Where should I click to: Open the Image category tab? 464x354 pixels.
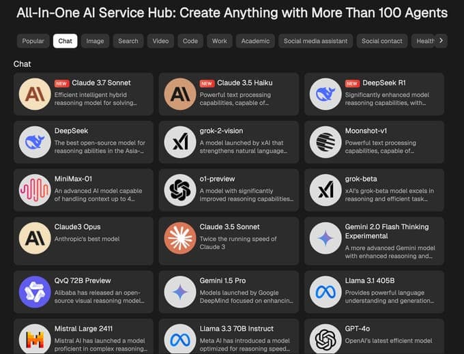(x=95, y=41)
